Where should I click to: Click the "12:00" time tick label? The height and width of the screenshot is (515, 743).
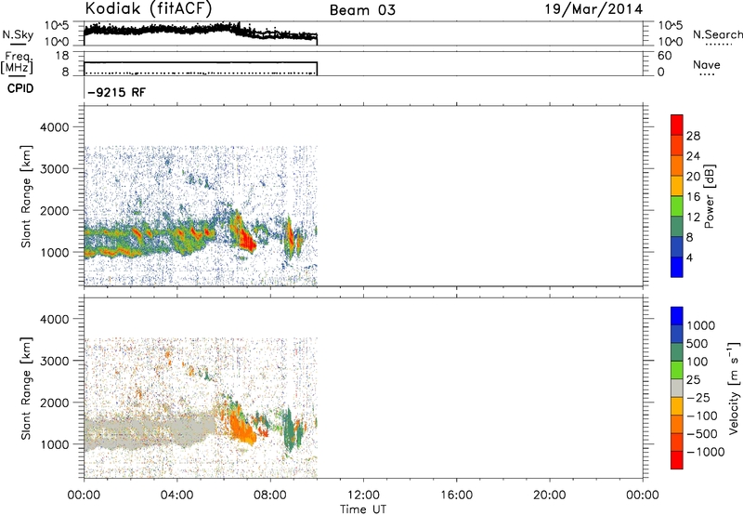click(x=363, y=495)
